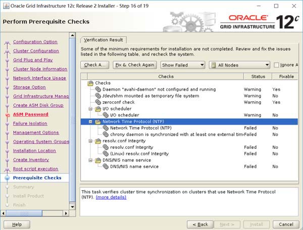Image resolution: width=303 pixels, height=230 pixels.
Task: Click the gear icon beside /dev/shm check
Action: tap(98, 95)
